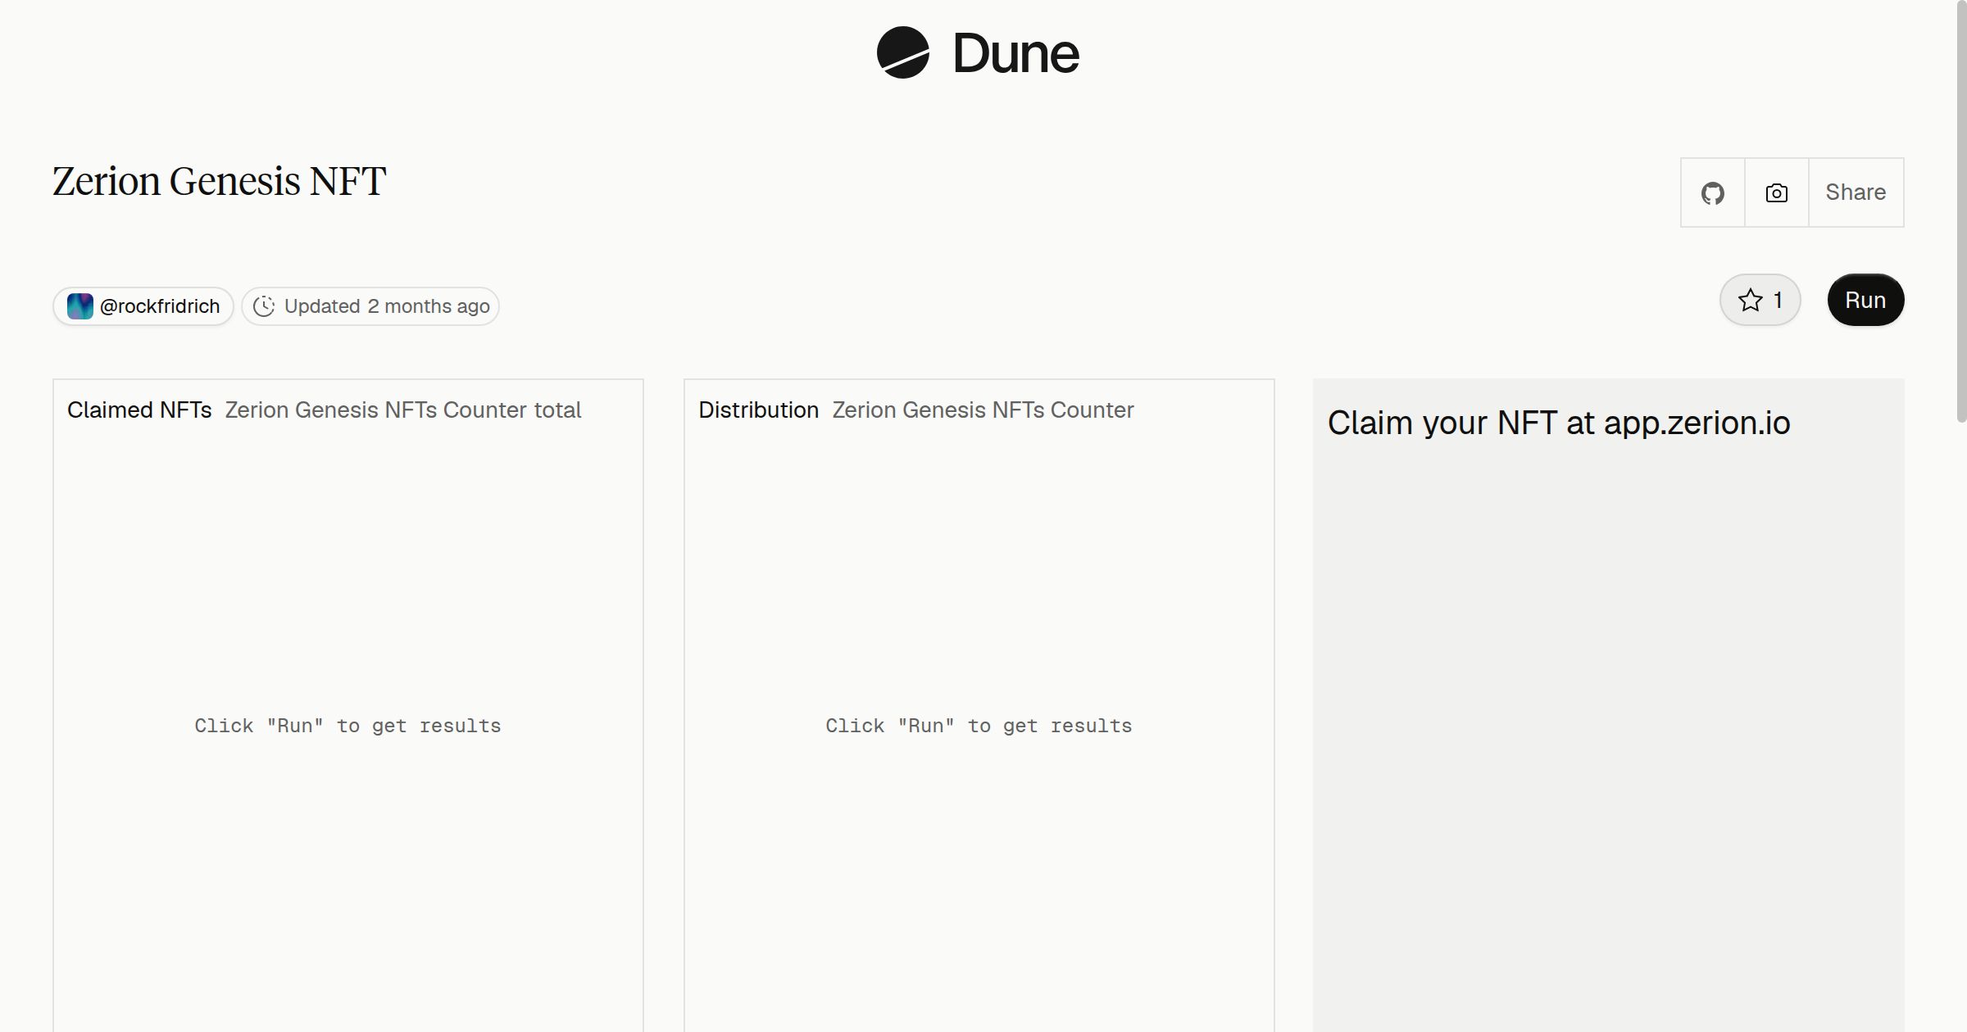Open 'Zerion Genesis NFTs Counter' query link
Viewport: 1967px width, 1032px height.
[983, 410]
